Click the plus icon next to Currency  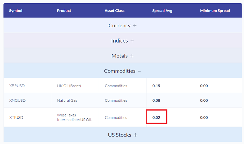point(135,26)
